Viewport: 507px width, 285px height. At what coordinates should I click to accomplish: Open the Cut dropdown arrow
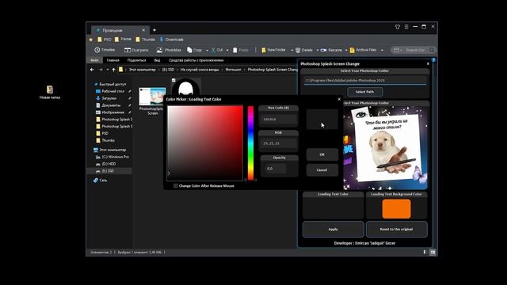[227, 50]
